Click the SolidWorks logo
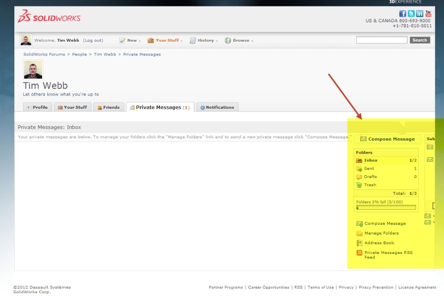The image size is (444, 296). tap(49, 17)
